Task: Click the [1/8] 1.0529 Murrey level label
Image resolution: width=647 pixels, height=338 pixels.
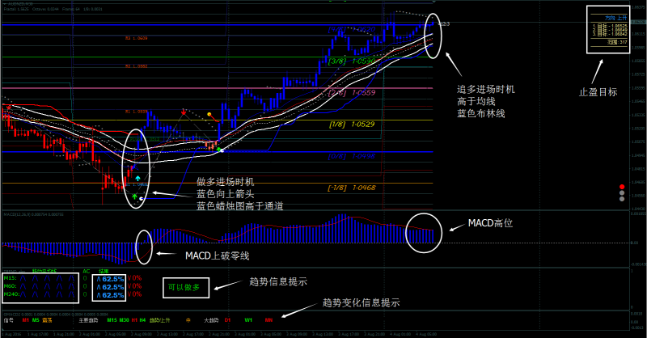Action: click(x=353, y=124)
